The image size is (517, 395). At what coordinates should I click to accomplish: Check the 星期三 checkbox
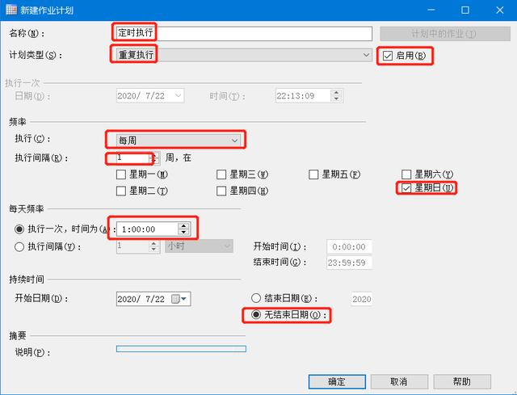pos(221,174)
